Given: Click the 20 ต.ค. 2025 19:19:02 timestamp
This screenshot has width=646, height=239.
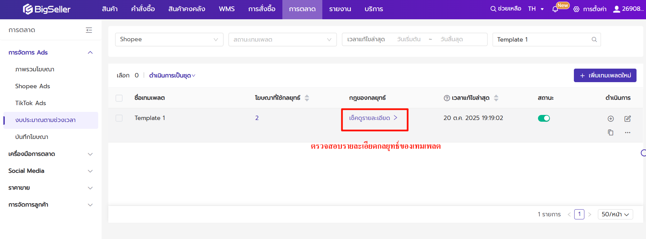Looking at the screenshot, I should tap(473, 118).
